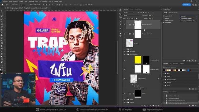This screenshot has width=199, height=112.
Task: Hide the Pesquisa de cores 5 layer
Action: click(x=124, y=25)
